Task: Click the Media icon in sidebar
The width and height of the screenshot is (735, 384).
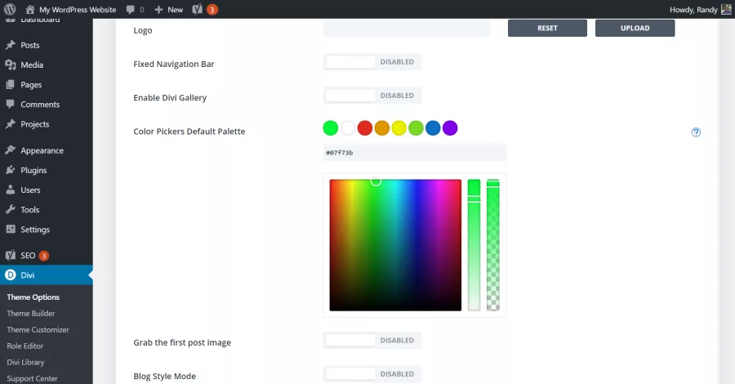Action: (11, 65)
